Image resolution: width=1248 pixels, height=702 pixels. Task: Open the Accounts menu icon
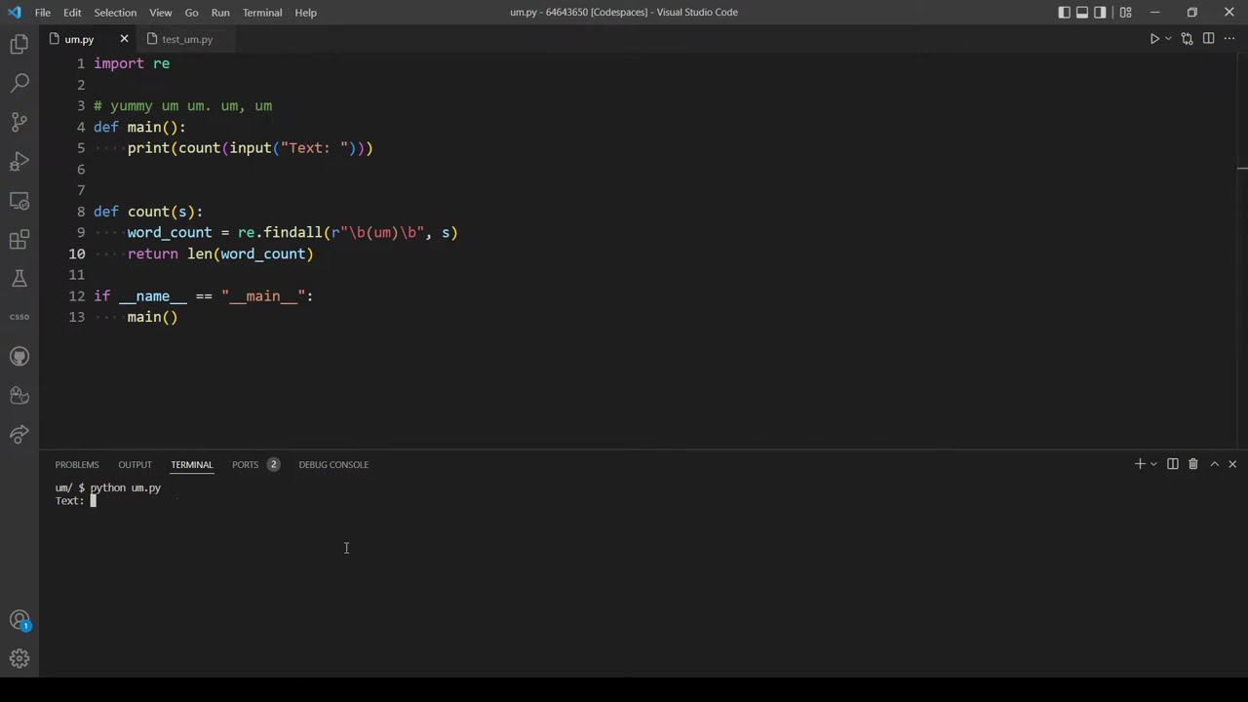click(19, 620)
